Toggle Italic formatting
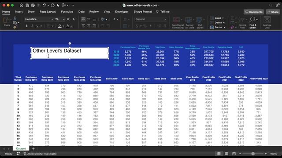Screen dimensions: 282x158 pyautogui.click(x=32, y=26)
